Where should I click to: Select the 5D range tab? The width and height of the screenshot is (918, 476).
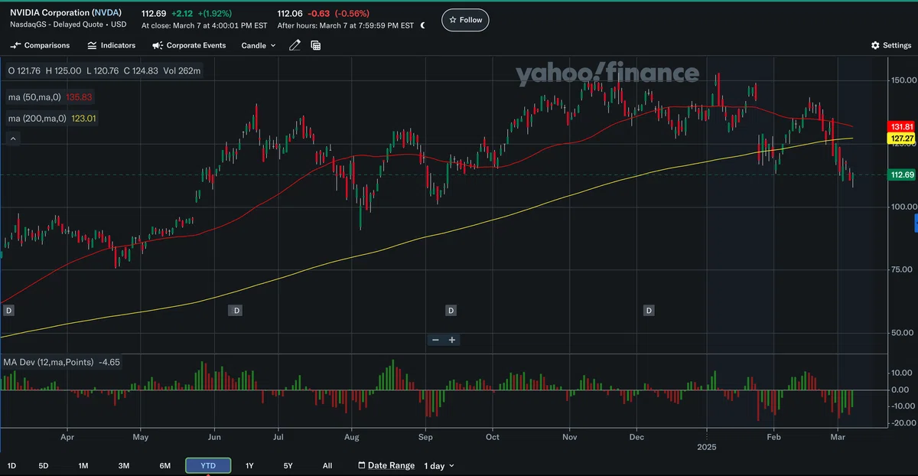(x=44, y=465)
